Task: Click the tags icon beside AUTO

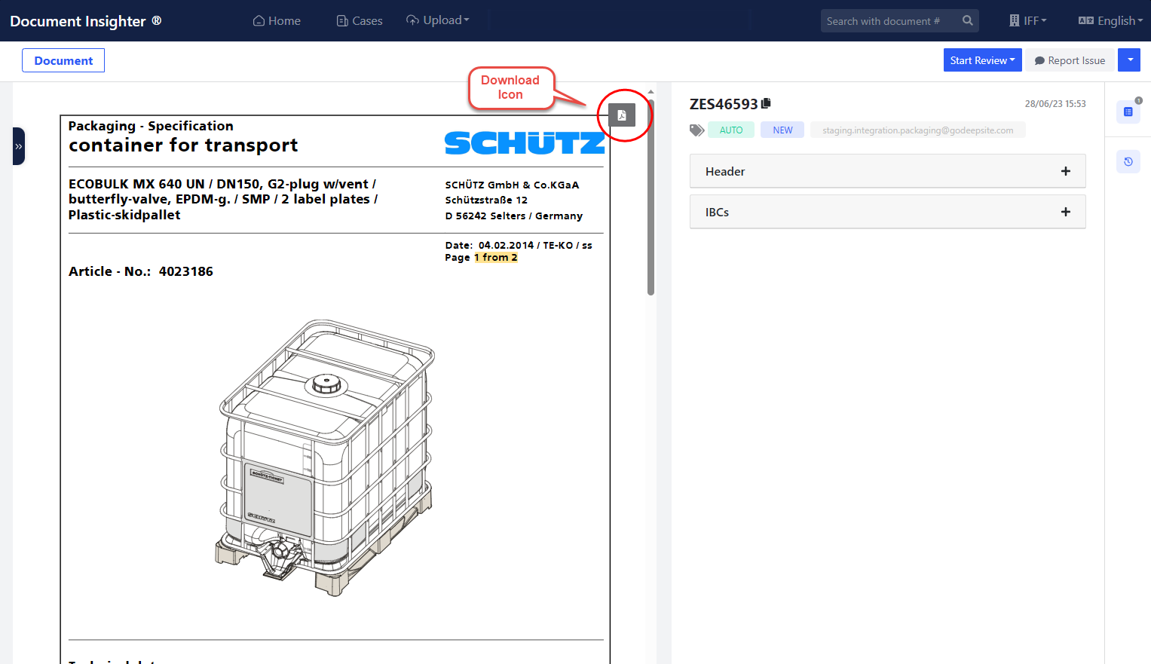Action: point(696,130)
